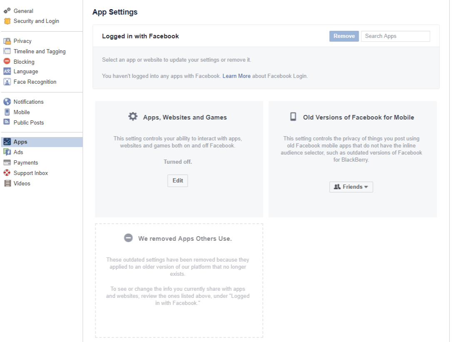This screenshot has width=452, height=342.
Task: Click the phone icon beside Old Versions heading
Action: click(293, 117)
